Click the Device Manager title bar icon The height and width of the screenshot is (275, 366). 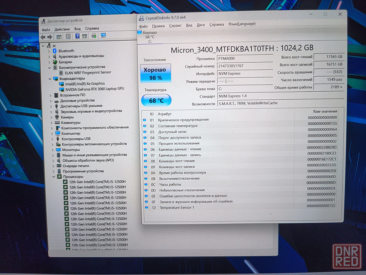(44, 21)
